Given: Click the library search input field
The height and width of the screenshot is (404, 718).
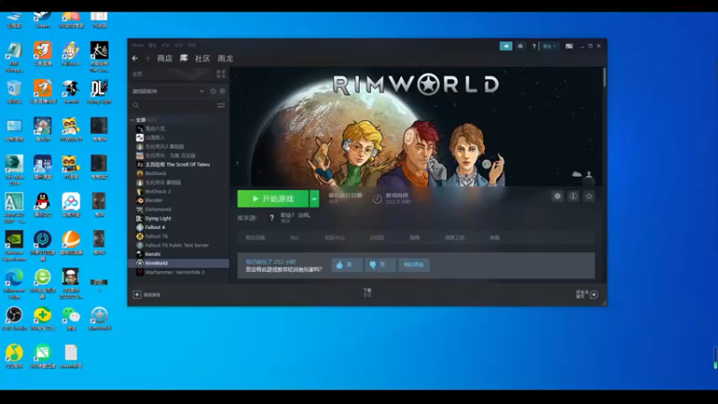Looking at the screenshot, I should point(178,105).
